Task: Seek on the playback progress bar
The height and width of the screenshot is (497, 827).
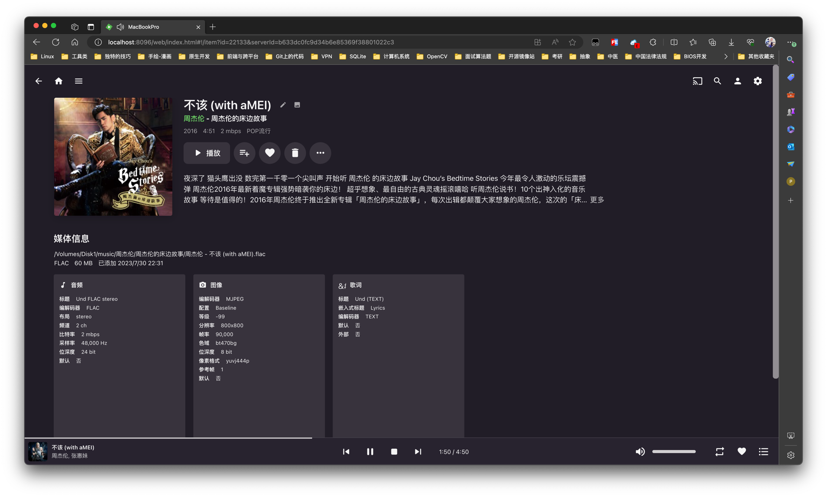Action: tap(401, 438)
